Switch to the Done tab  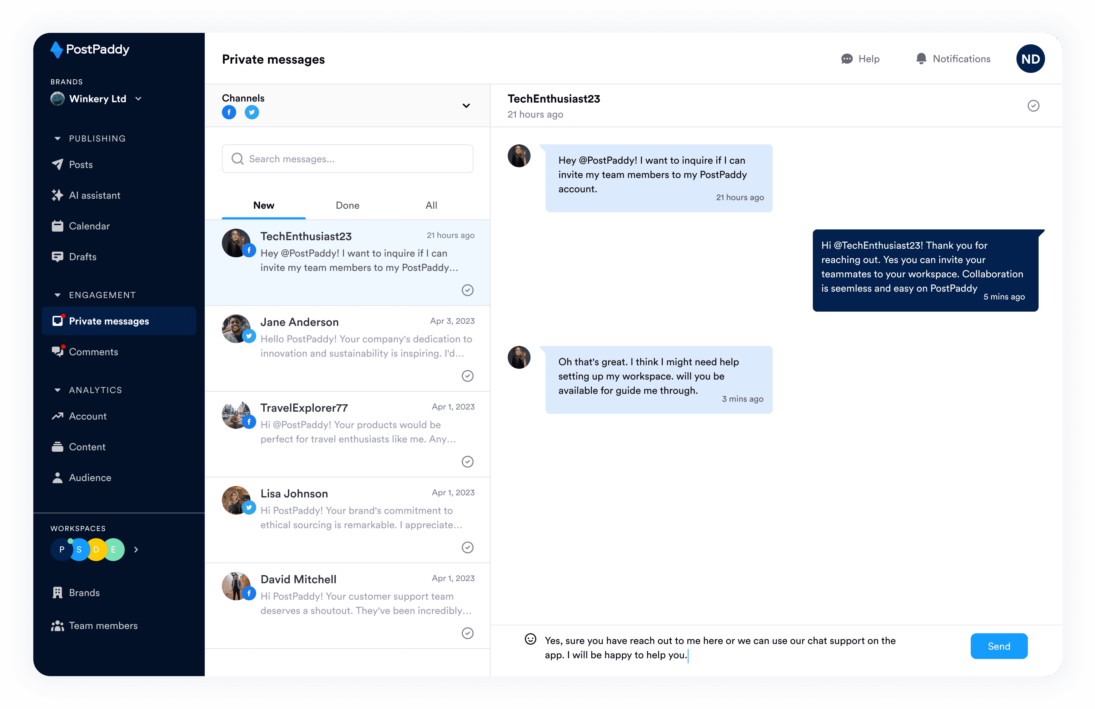(x=347, y=205)
